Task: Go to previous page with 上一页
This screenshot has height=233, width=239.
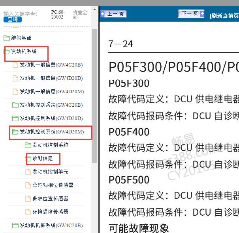Action: 113,14
